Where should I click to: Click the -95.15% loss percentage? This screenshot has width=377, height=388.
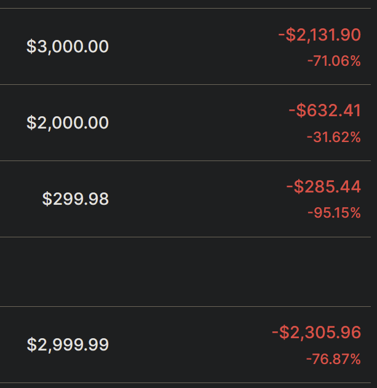pyautogui.click(x=333, y=213)
